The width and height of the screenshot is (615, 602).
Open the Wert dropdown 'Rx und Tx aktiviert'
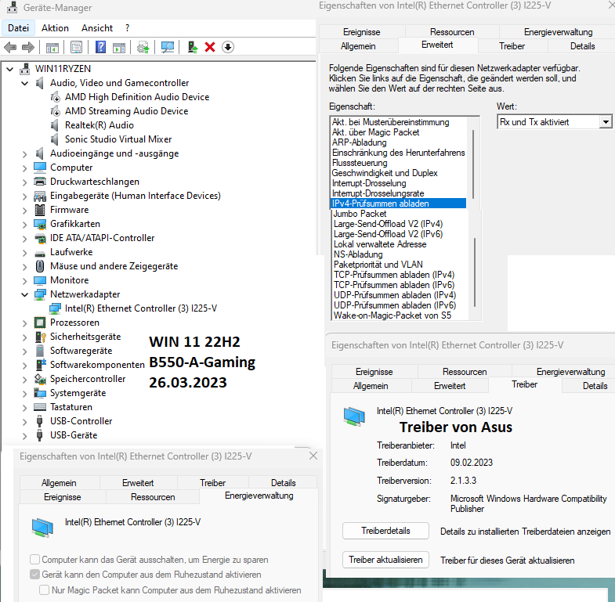606,122
